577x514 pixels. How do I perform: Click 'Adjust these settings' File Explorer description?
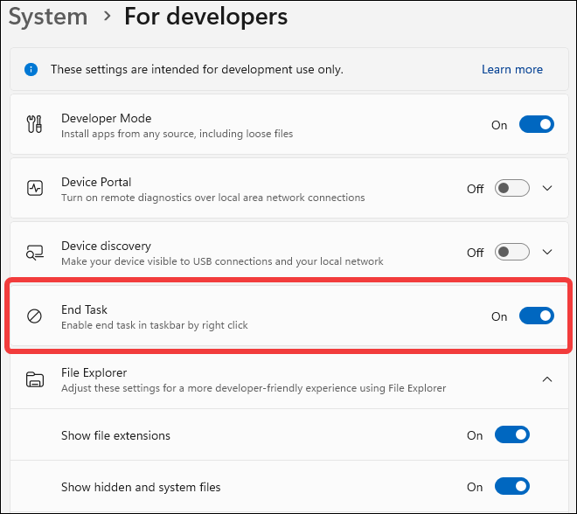254,388
